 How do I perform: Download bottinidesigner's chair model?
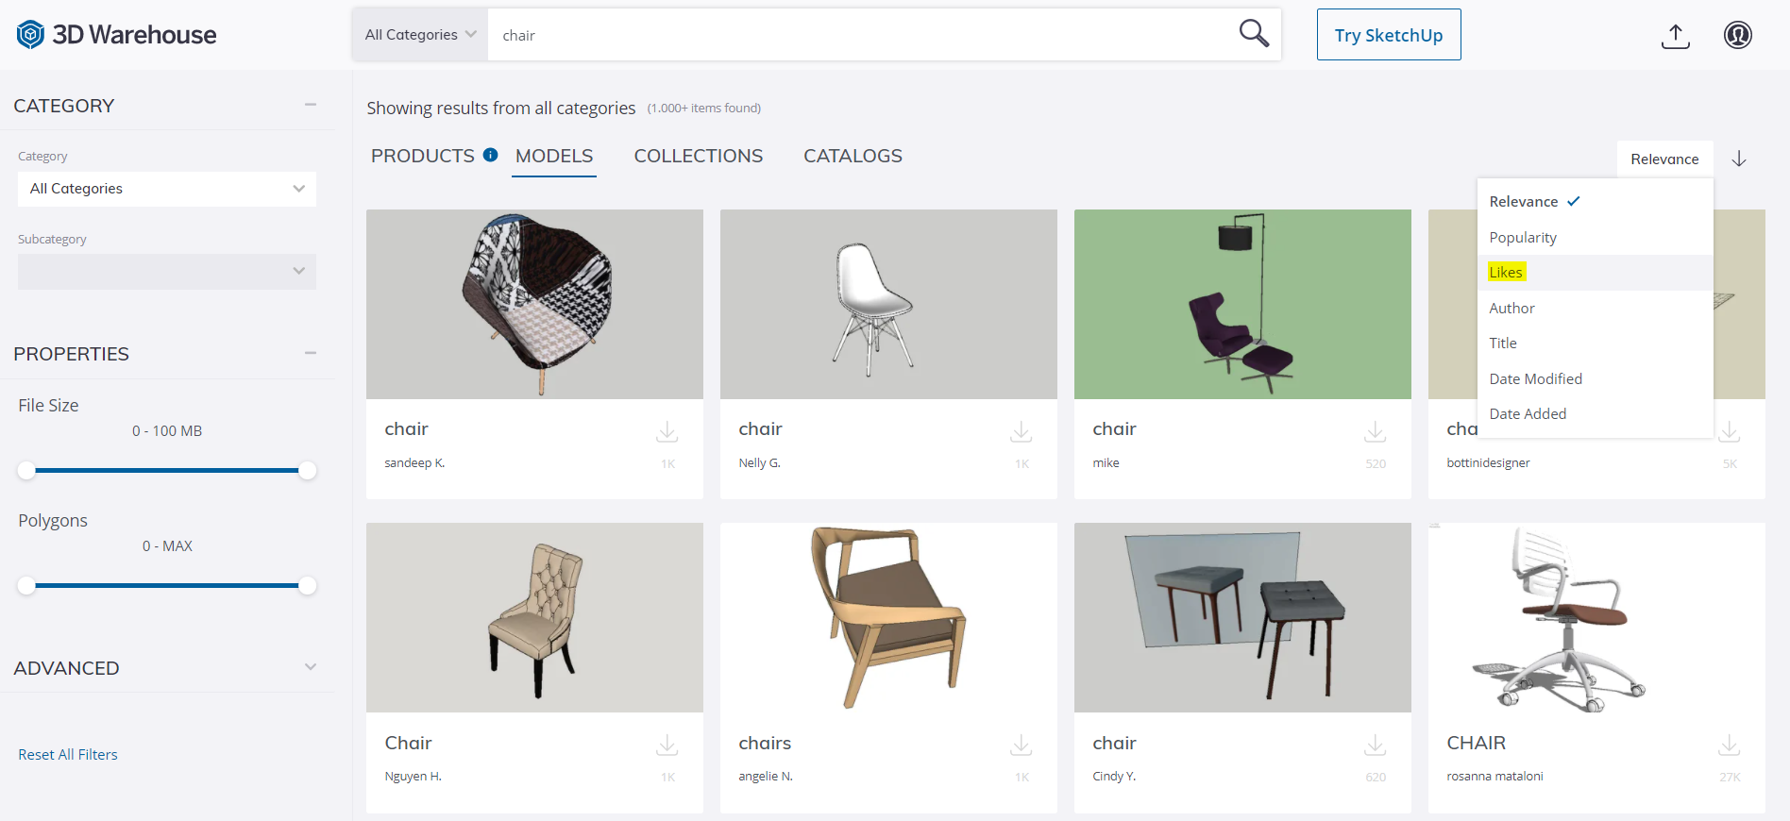click(1729, 431)
